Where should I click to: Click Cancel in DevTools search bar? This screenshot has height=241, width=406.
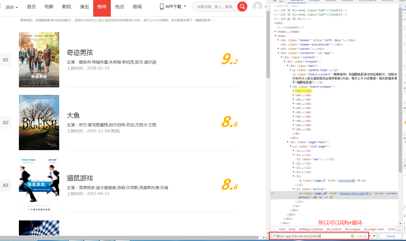390,236
